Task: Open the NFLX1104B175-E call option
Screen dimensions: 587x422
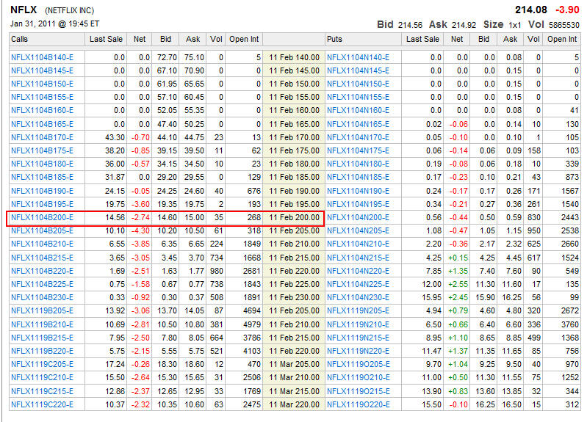Action: pos(43,150)
